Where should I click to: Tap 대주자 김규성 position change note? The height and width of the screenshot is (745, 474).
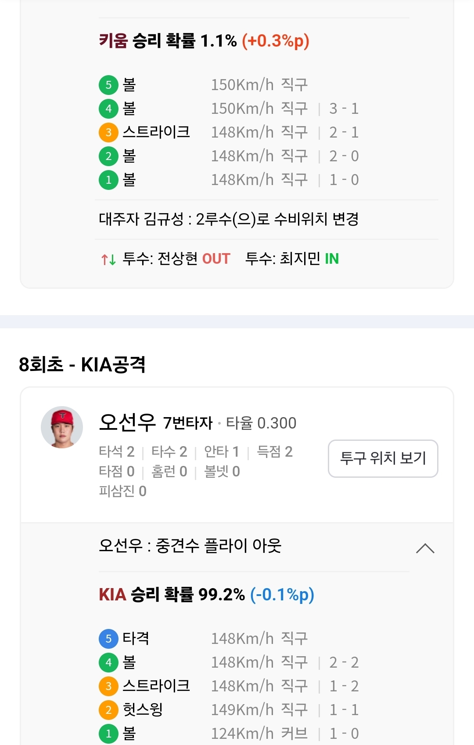(x=229, y=219)
